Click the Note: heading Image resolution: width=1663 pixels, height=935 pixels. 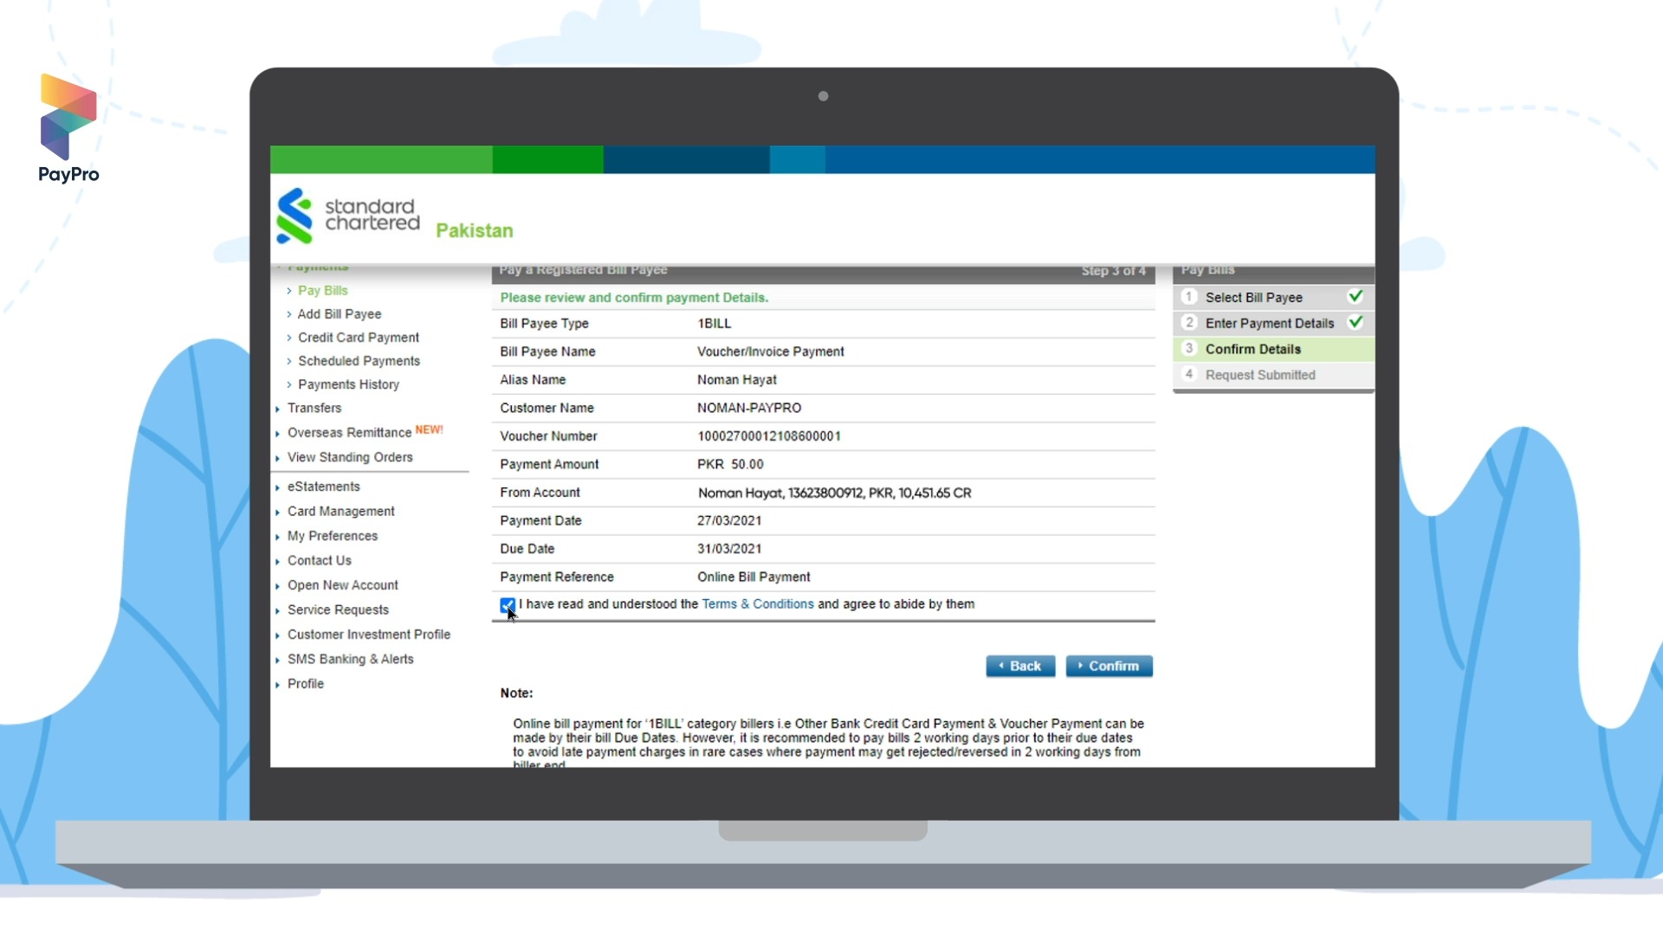[516, 693]
